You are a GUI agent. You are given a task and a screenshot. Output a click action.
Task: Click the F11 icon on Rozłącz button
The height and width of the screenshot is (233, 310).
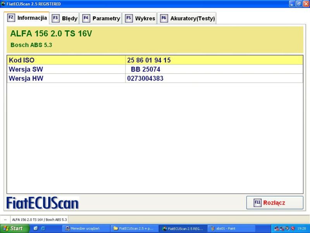click(x=257, y=203)
